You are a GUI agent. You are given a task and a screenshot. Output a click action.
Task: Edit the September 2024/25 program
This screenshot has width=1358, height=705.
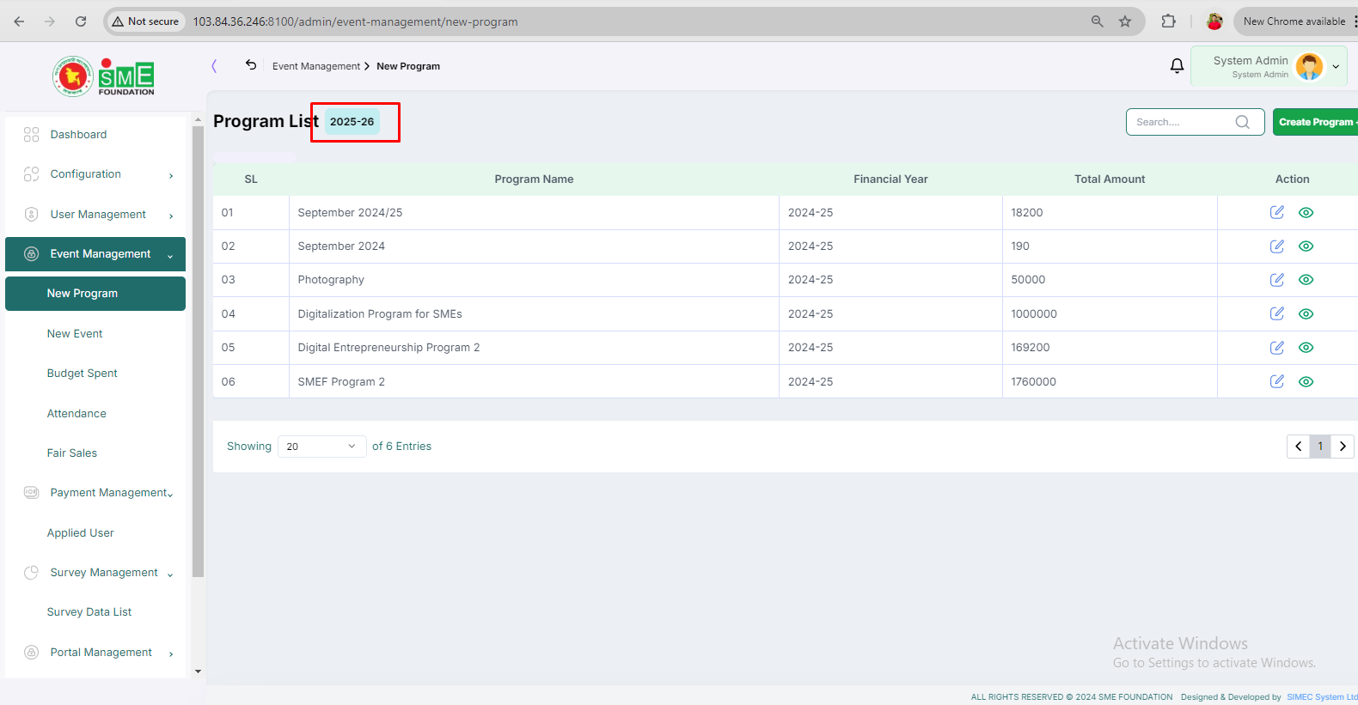click(1276, 212)
